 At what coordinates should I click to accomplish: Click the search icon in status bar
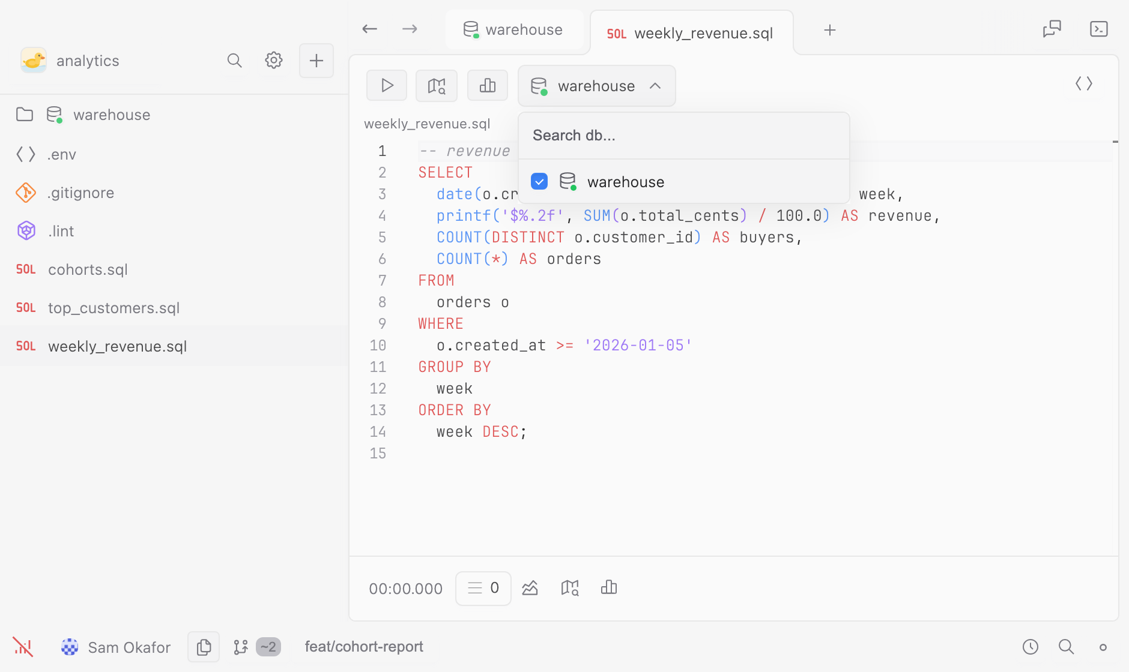pos(1067,647)
